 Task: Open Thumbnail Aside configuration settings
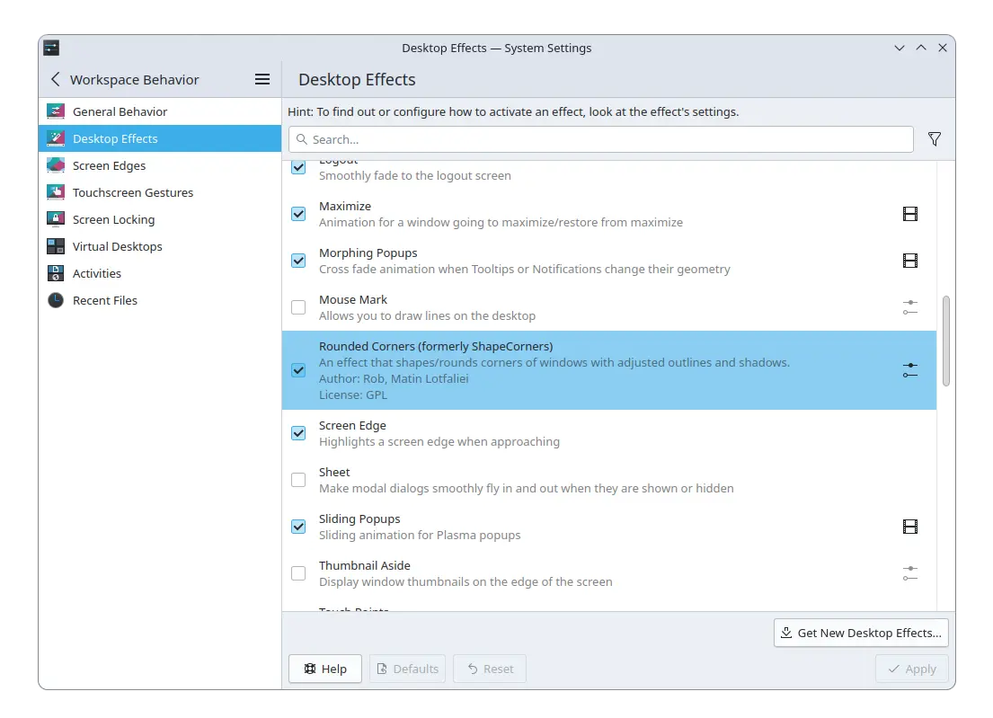[910, 573]
